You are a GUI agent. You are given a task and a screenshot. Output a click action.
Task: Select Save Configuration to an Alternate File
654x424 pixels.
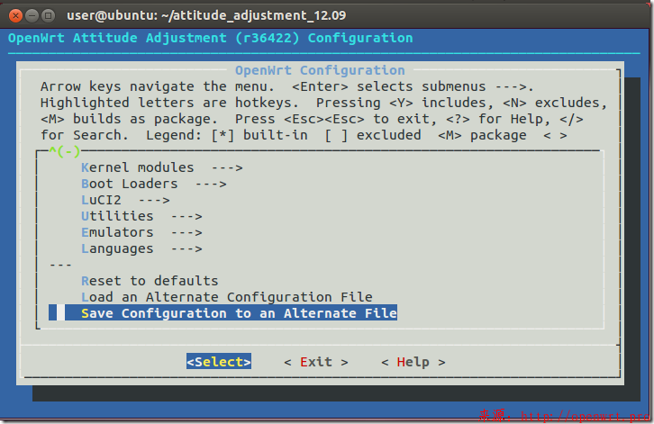(223, 313)
